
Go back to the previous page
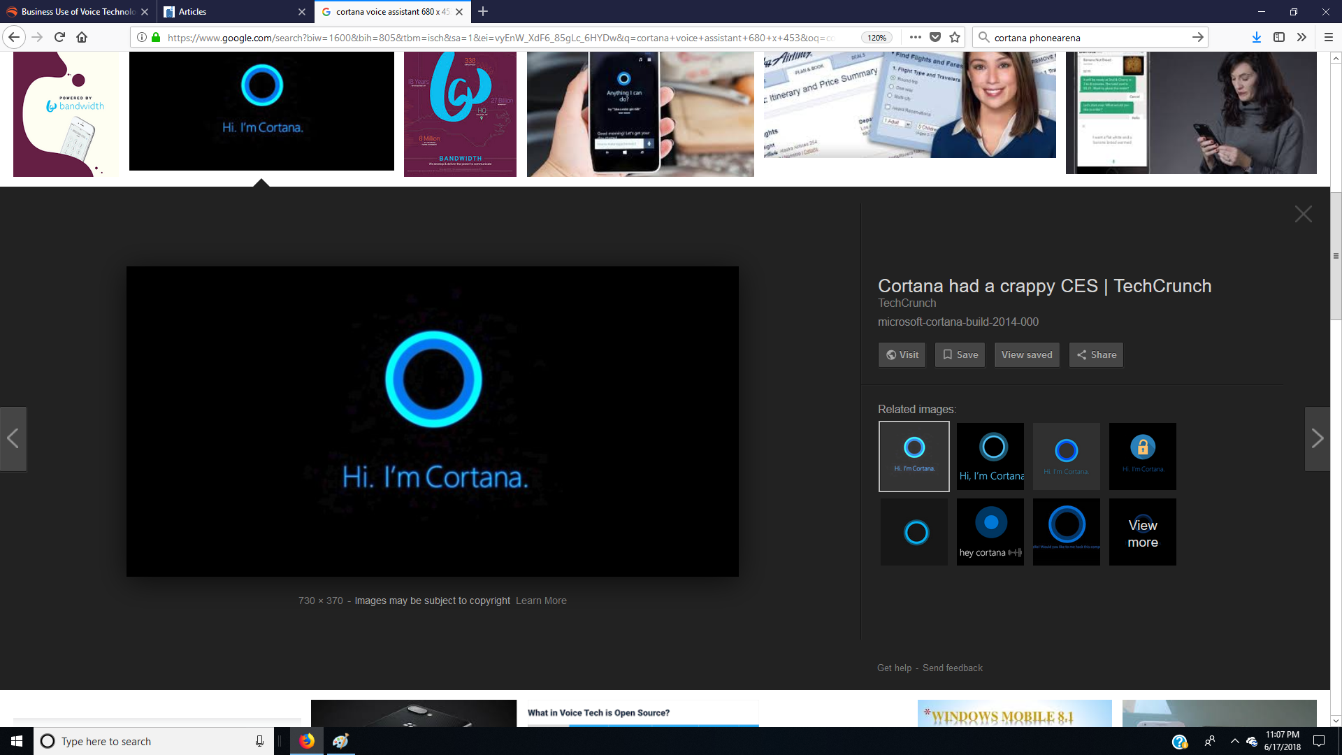pos(14,37)
